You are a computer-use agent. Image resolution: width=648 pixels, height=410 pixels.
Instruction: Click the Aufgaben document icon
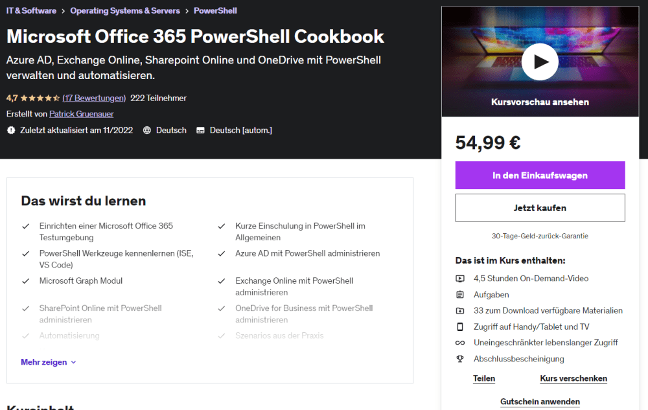(x=460, y=295)
